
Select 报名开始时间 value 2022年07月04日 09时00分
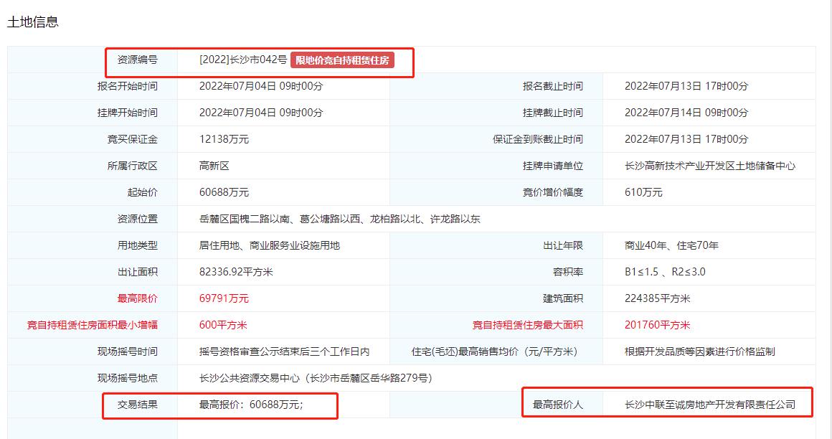(261, 86)
